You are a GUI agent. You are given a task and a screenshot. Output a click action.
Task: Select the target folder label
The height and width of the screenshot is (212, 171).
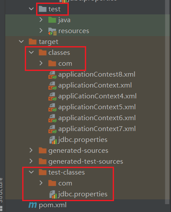point(49,42)
